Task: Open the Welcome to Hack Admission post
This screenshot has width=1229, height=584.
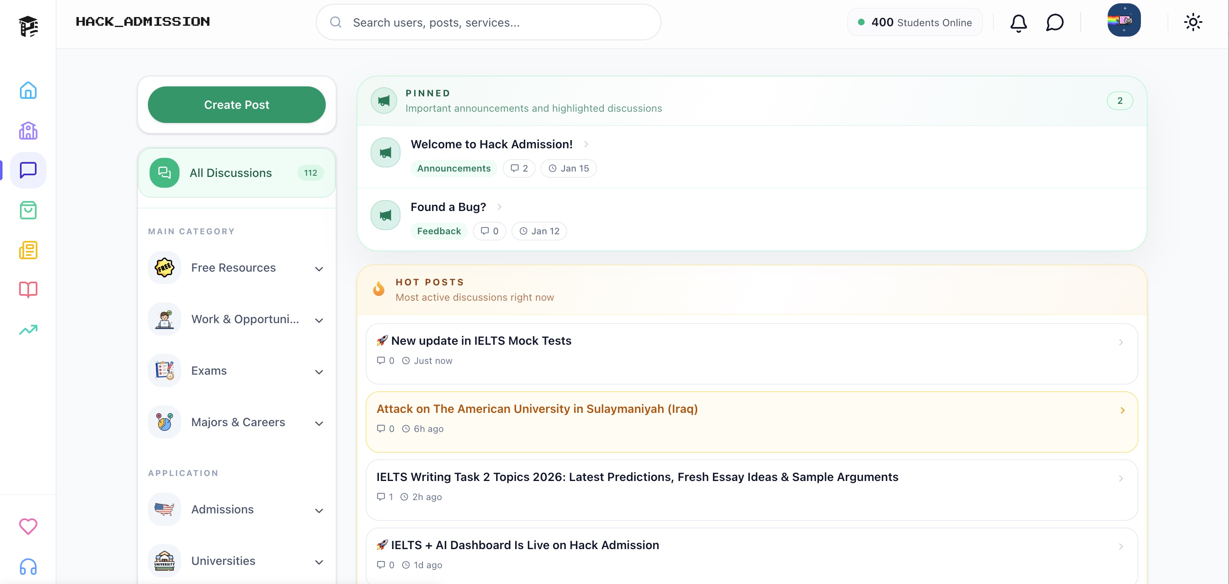Action: pos(492,144)
